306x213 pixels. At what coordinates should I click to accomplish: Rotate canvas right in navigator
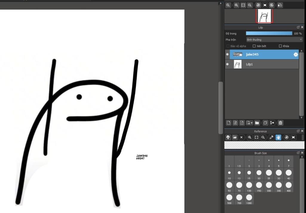[271, 5]
